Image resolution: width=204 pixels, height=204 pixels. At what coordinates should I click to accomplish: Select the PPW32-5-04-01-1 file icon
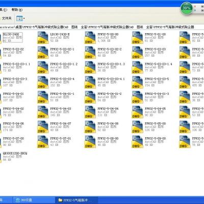pos(43,97)
